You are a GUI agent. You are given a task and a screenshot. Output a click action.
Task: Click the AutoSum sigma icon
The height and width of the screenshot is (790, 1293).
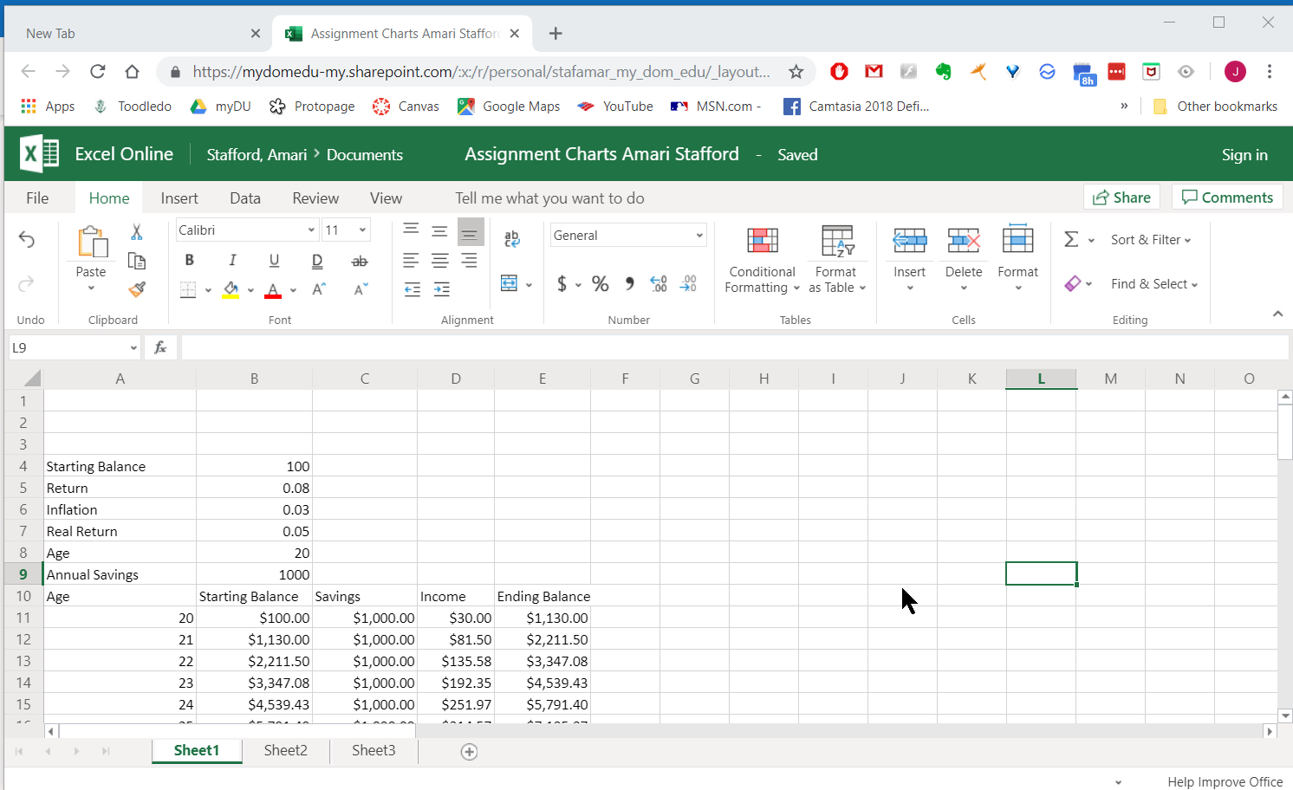coord(1071,240)
